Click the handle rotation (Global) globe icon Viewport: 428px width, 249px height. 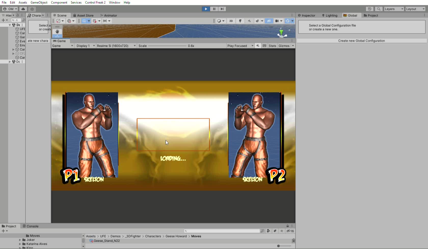[x=69, y=21]
